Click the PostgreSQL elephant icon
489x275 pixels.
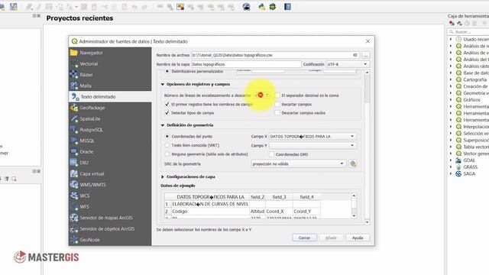tap(74, 130)
